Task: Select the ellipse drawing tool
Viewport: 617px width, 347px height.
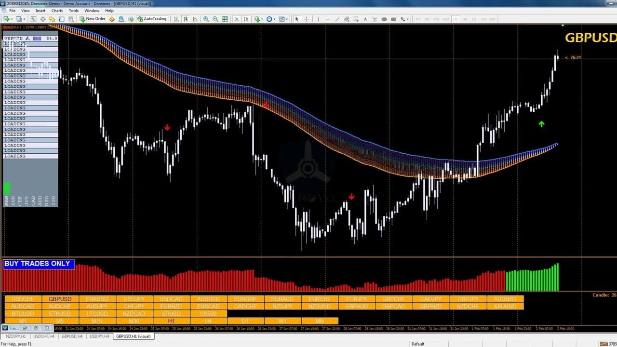Action: pos(384,19)
